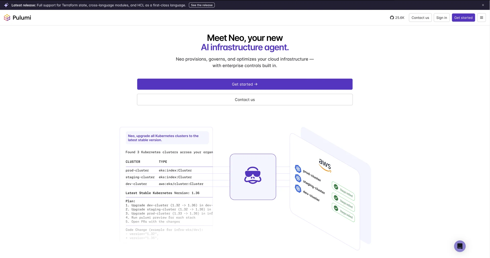The image size is (490, 258).
Task: Click plan step 1, Upgrade dev-cluster
Action: (x=169, y=205)
